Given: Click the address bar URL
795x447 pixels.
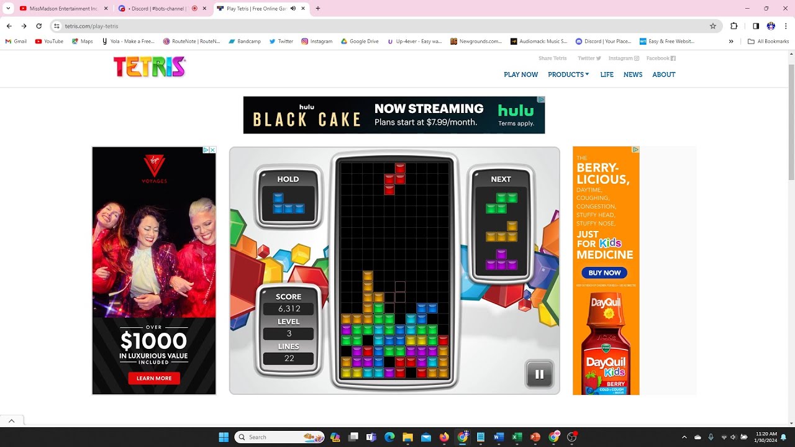Looking at the screenshot, I should [x=91, y=26].
